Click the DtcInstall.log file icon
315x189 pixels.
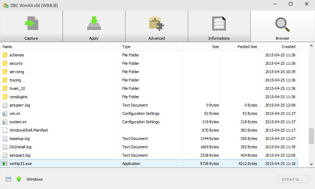pos(5,147)
